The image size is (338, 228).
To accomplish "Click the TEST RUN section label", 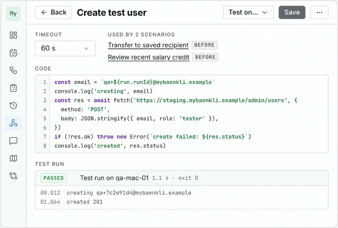I will (x=49, y=164).
